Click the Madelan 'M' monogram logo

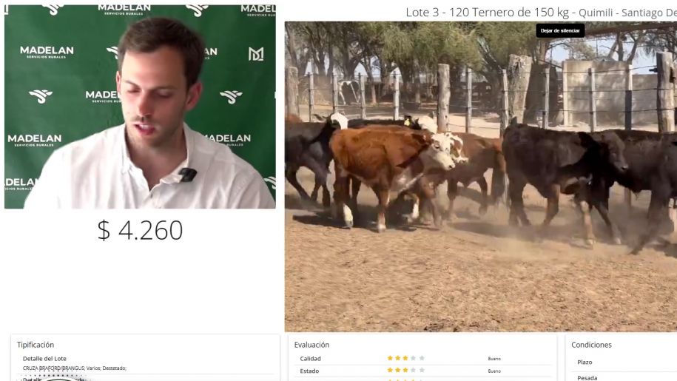pos(255,54)
